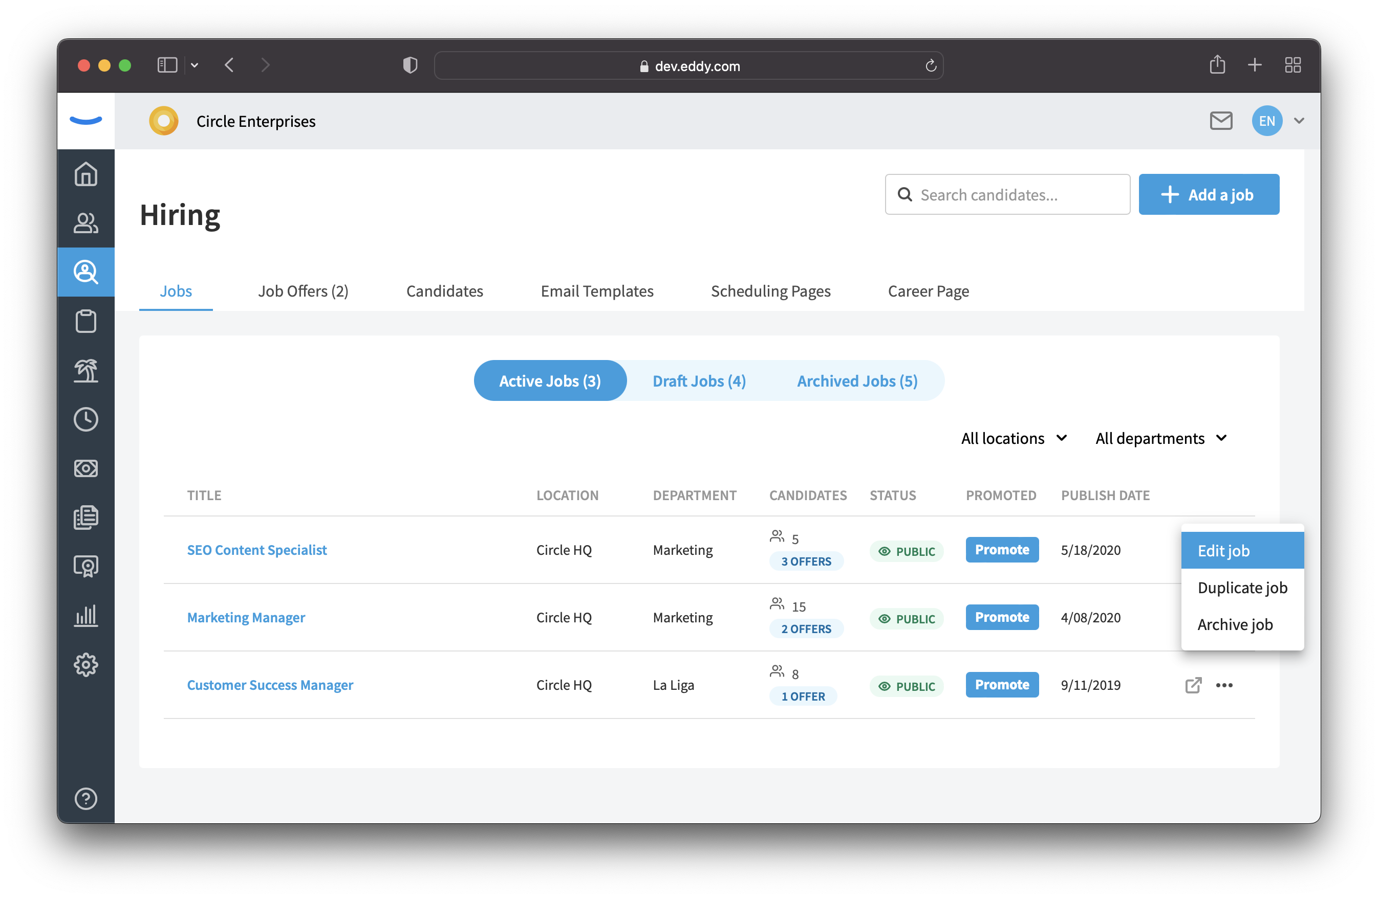Click the People/HR icon in sidebar
This screenshot has width=1378, height=899.
[x=87, y=222]
